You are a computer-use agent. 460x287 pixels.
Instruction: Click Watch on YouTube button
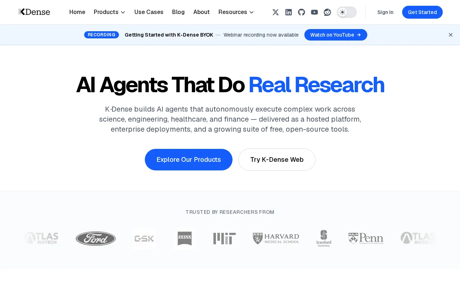tap(336, 35)
